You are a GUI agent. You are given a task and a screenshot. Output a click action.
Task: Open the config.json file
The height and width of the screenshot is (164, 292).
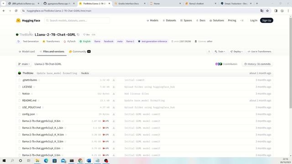[x=28, y=114]
